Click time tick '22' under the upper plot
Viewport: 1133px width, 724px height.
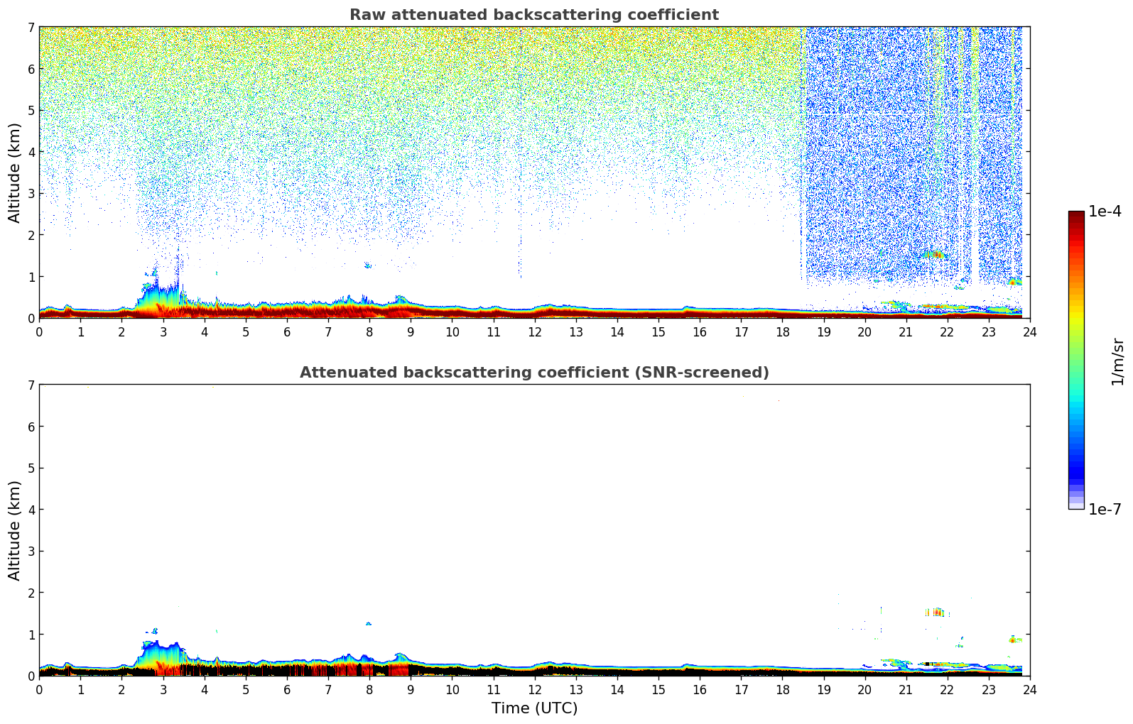[x=948, y=331]
